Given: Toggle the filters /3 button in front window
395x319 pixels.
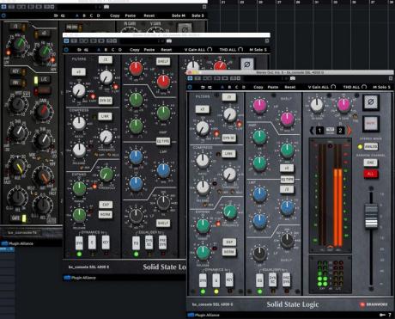Looking at the screenshot, I should 229,97.
